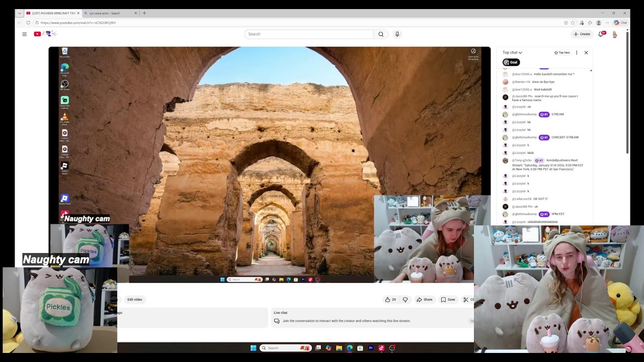Image resolution: width=644 pixels, height=362 pixels.
Task: Click the Recycle Bin icon in the video
Action: pos(64,53)
